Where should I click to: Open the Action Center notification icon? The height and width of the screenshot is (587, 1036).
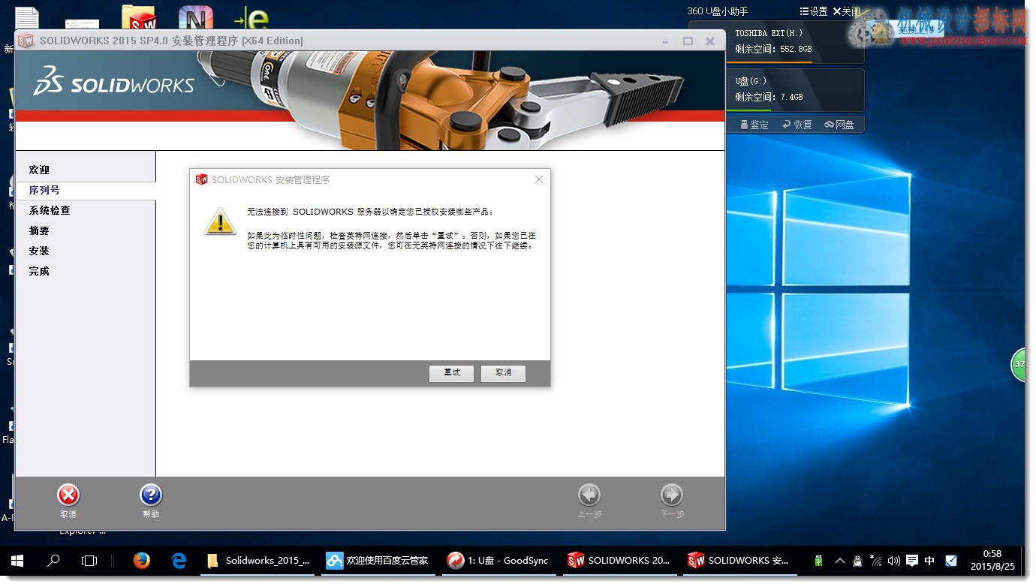[912, 561]
